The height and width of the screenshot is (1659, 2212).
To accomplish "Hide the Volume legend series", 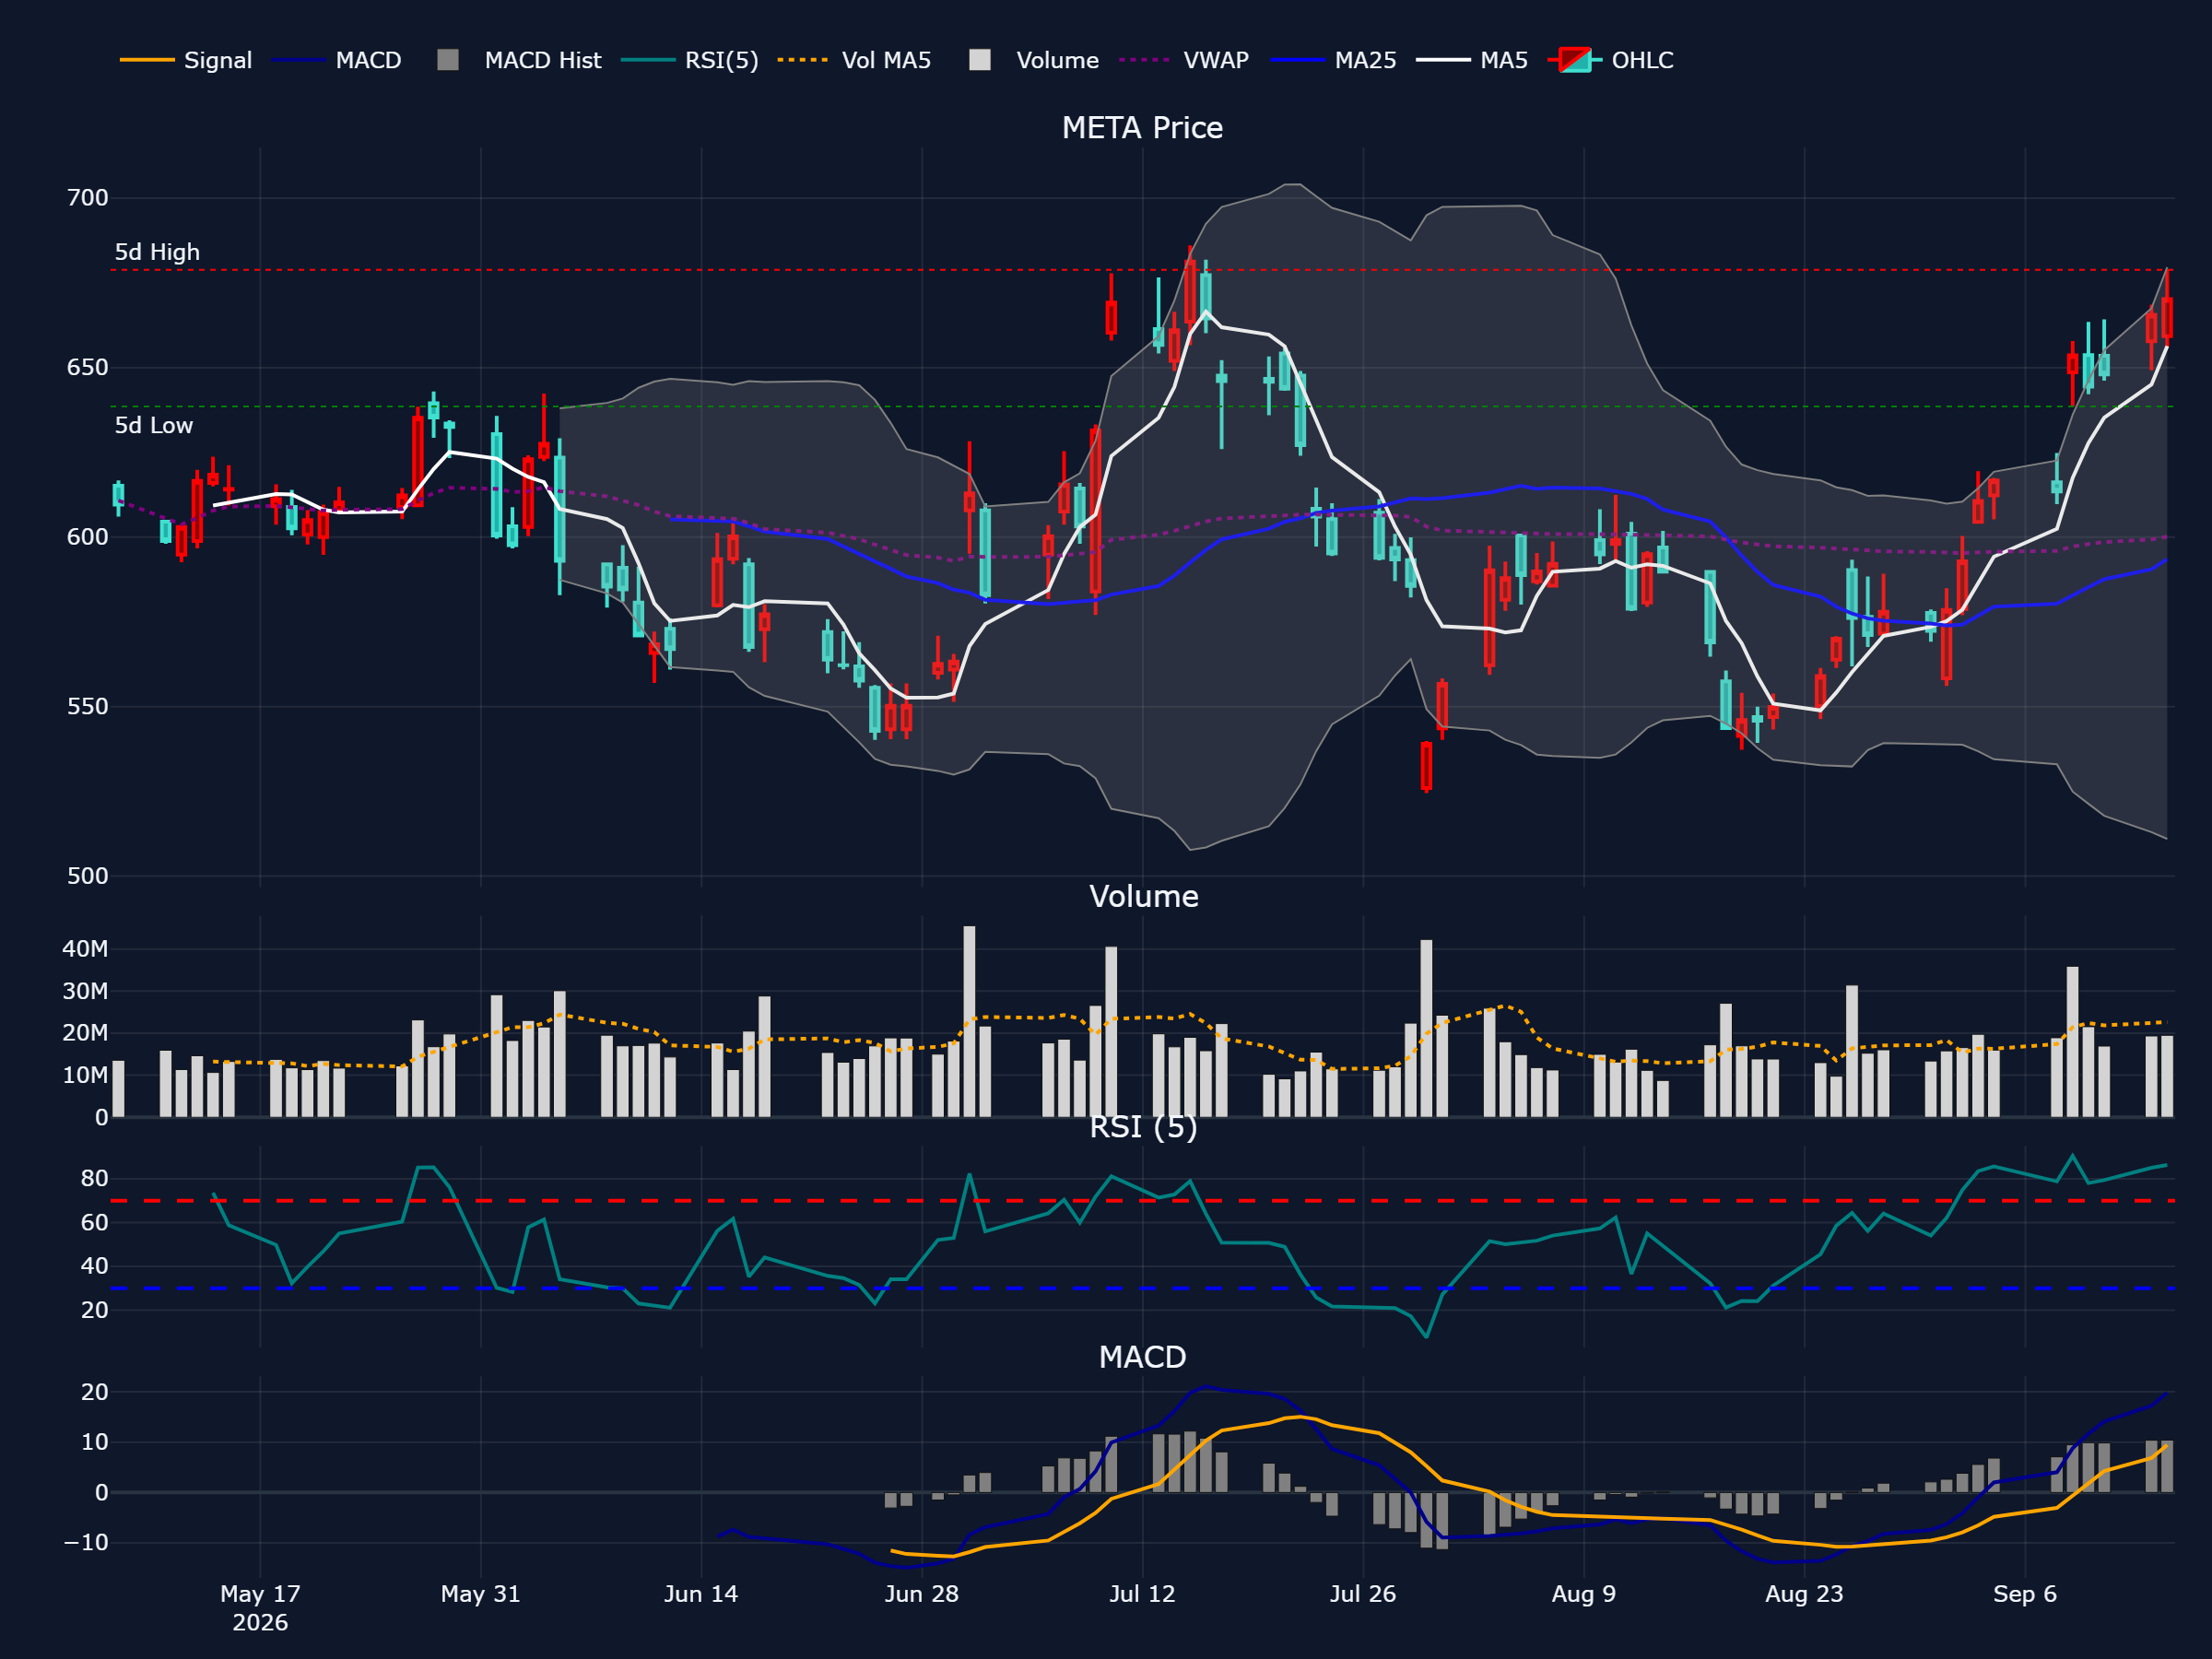I will click(1034, 60).
